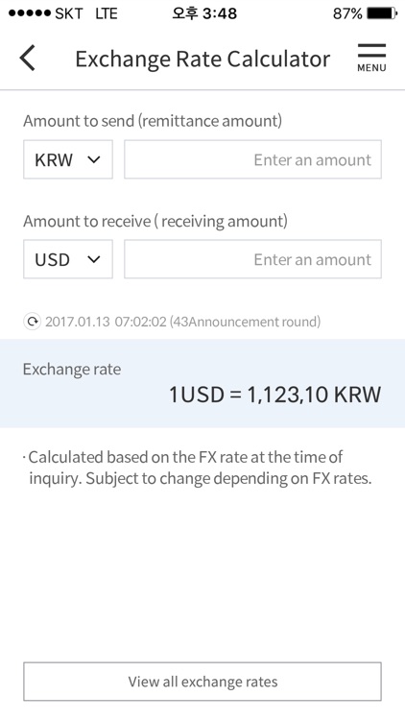405x720 pixels.
Task: Open the KRW currency dropdown
Action: 68,159
